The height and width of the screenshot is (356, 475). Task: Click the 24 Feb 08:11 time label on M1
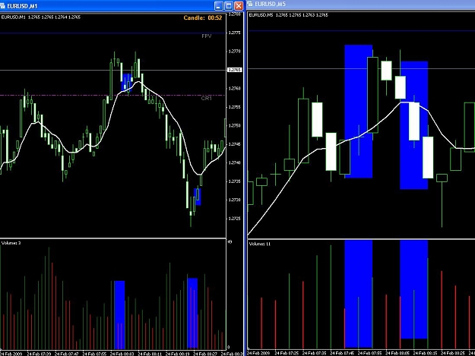[150, 354]
